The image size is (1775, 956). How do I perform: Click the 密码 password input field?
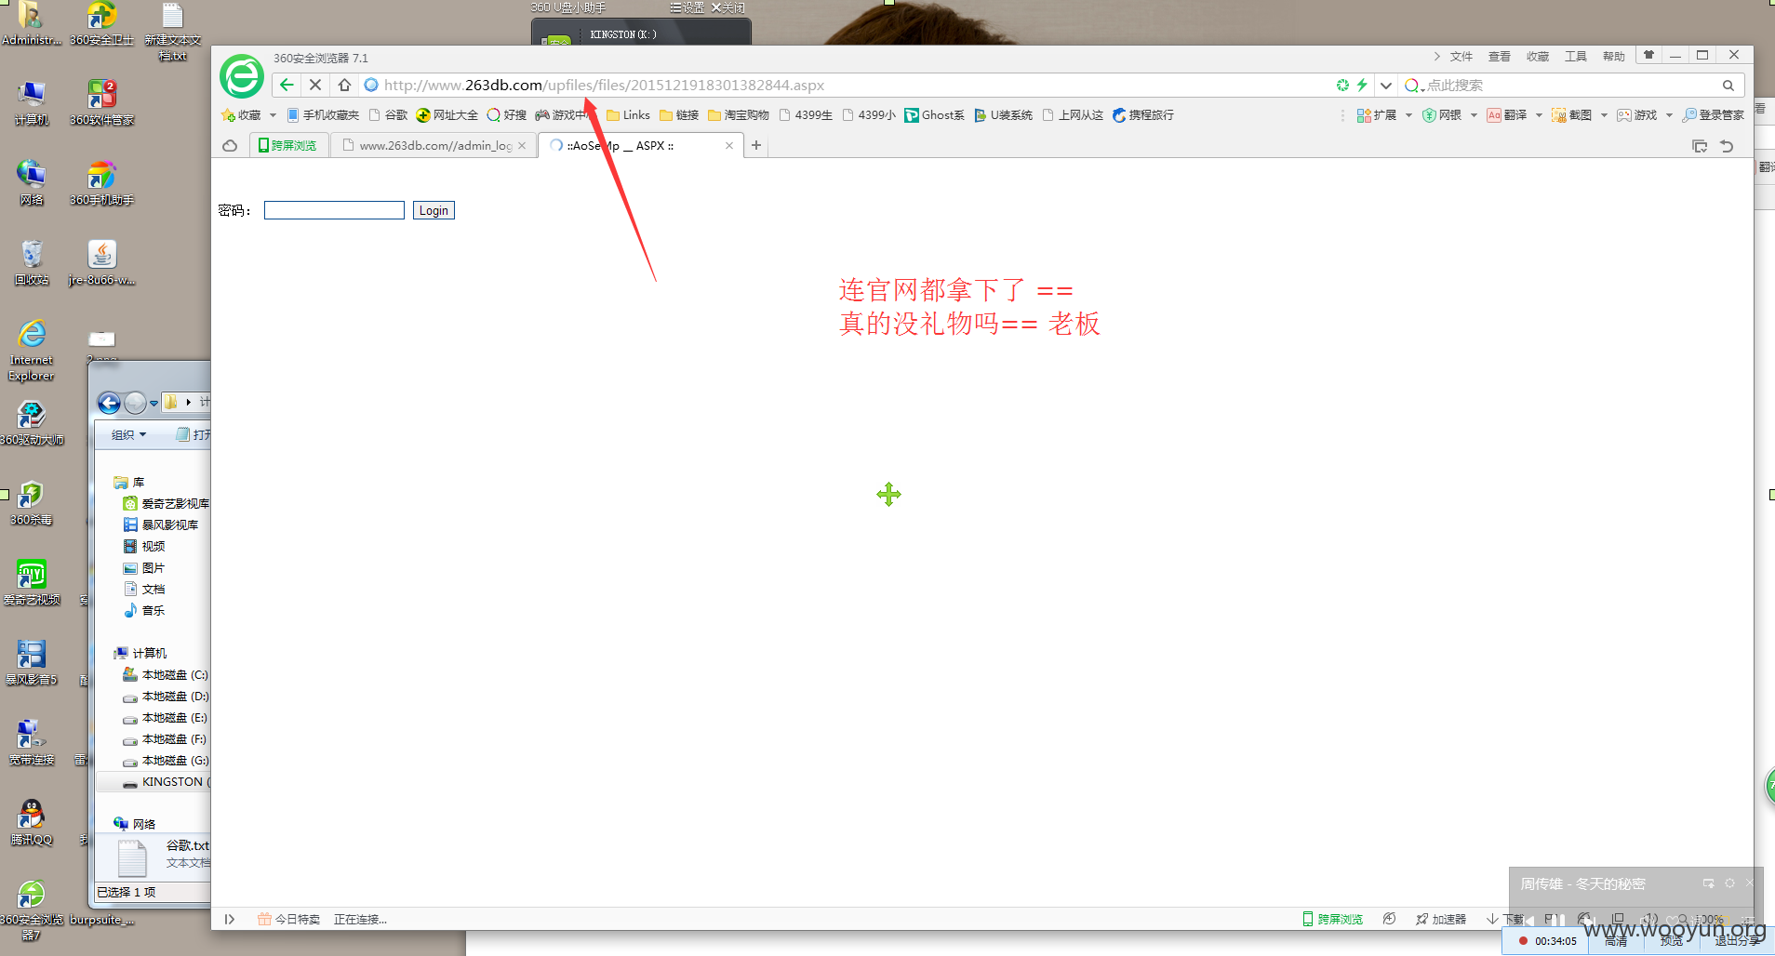(334, 210)
